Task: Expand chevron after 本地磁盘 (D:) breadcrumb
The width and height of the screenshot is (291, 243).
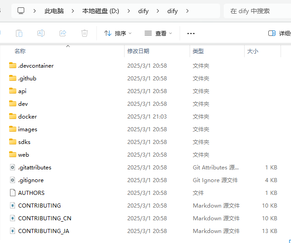Action: (129, 11)
